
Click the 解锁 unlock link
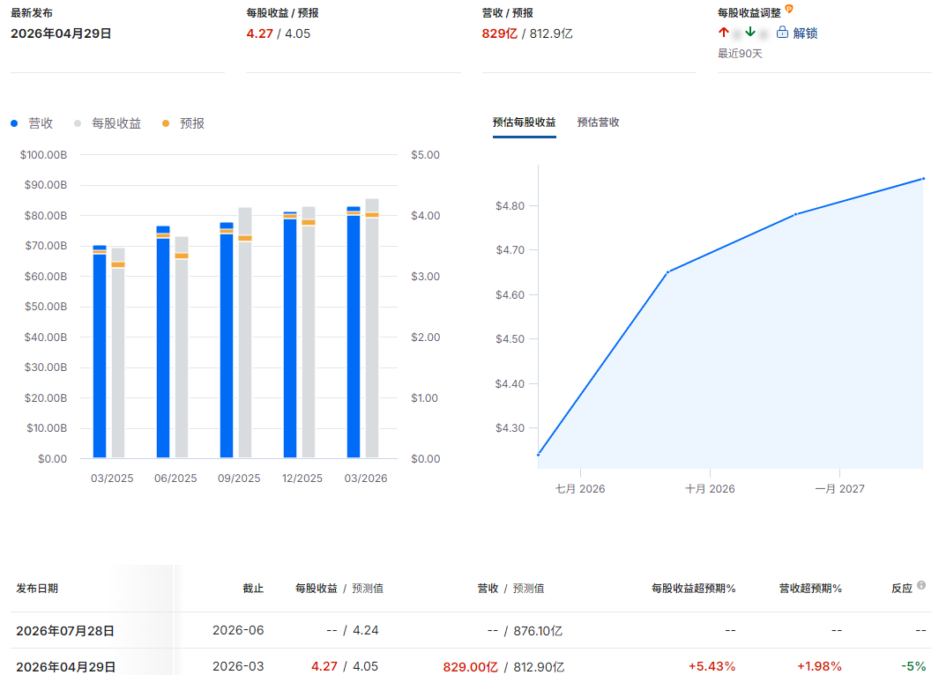click(805, 33)
